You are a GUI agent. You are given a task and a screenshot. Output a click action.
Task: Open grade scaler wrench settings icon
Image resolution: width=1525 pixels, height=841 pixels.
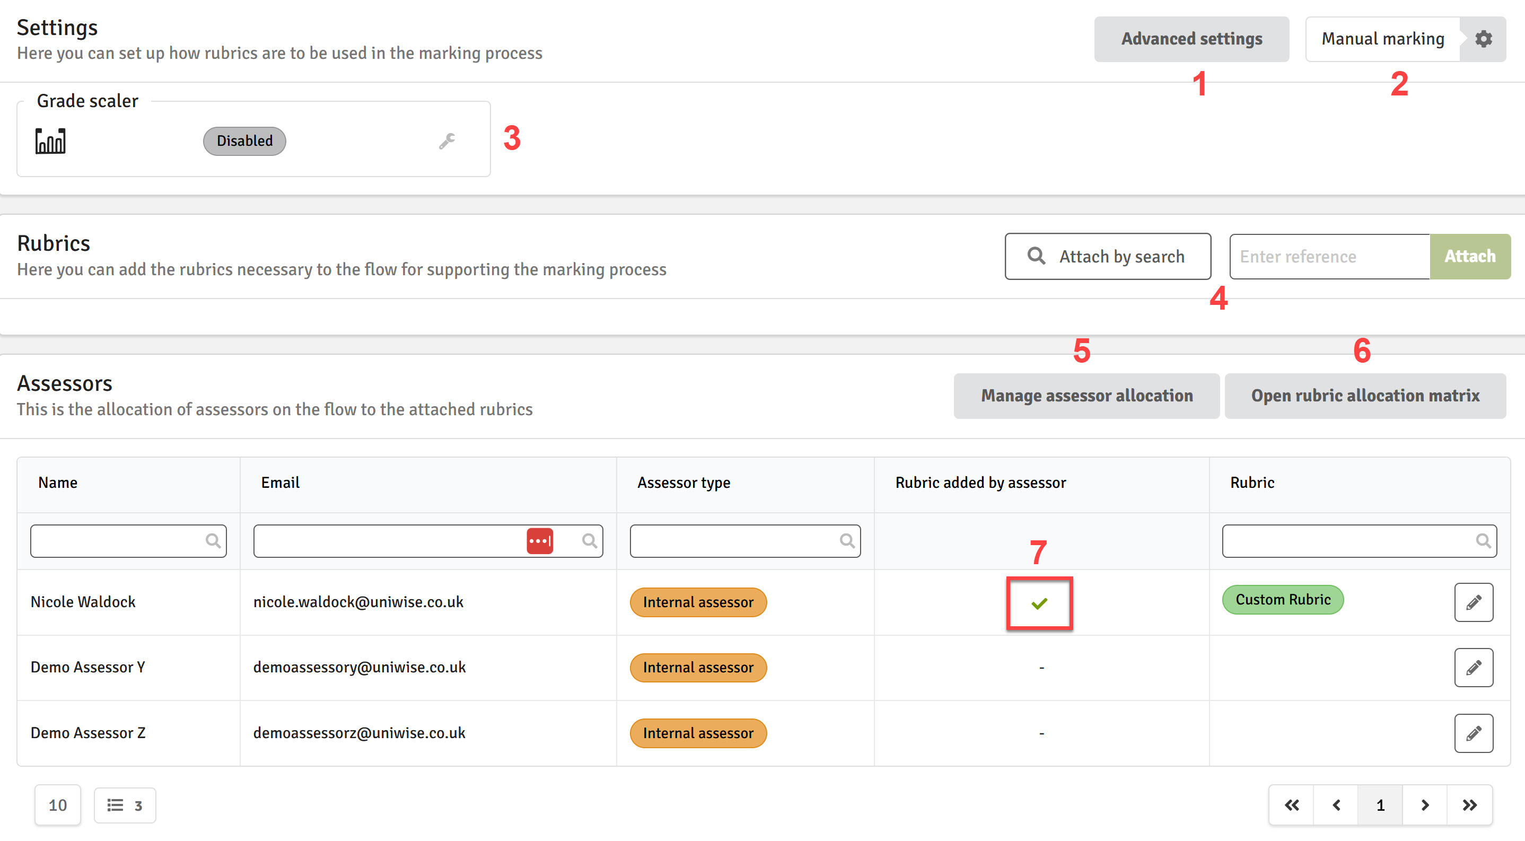[x=447, y=141]
